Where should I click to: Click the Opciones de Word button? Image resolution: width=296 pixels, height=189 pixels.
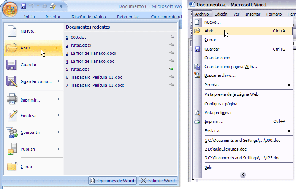(x=112, y=181)
